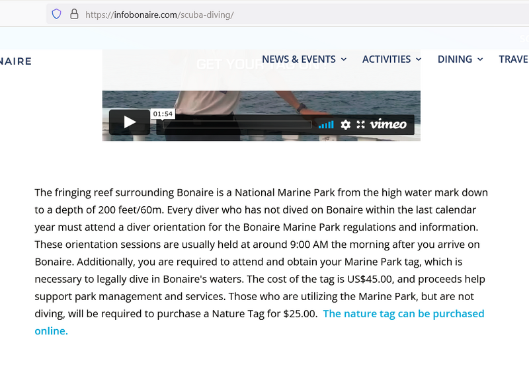
Task: Go to the DINING menu item
Action: (454, 59)
